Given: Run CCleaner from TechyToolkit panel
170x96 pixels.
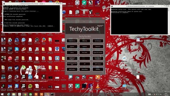Looking at the screenshot, I should click(72, 47).
